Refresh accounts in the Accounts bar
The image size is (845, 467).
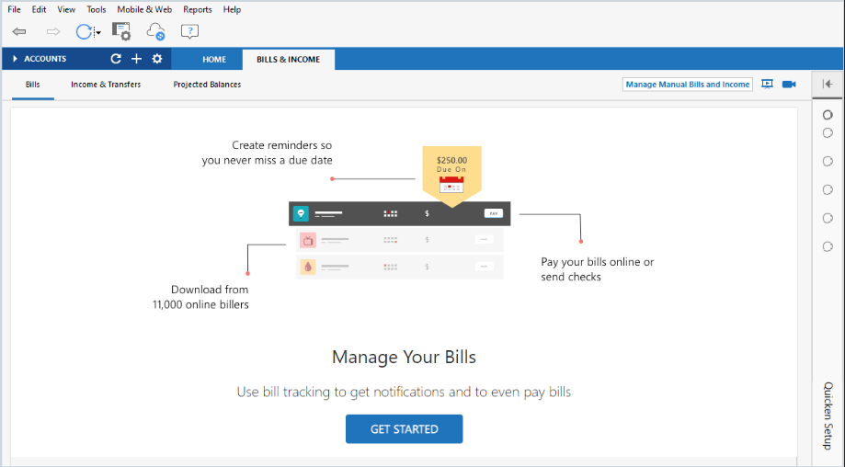(x=116, y=59)
